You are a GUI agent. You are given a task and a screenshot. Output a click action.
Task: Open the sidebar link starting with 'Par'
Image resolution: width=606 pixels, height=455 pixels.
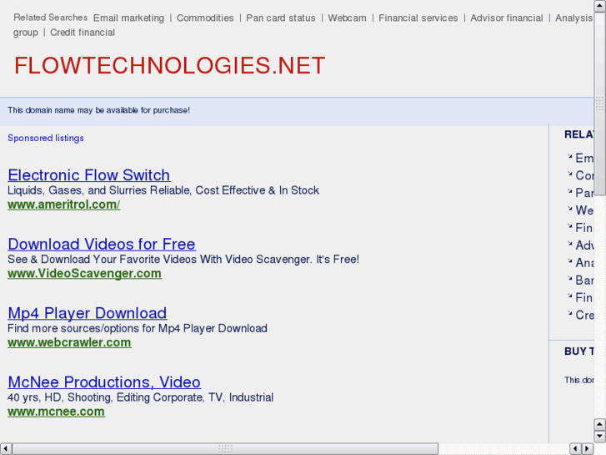[584, 193]
